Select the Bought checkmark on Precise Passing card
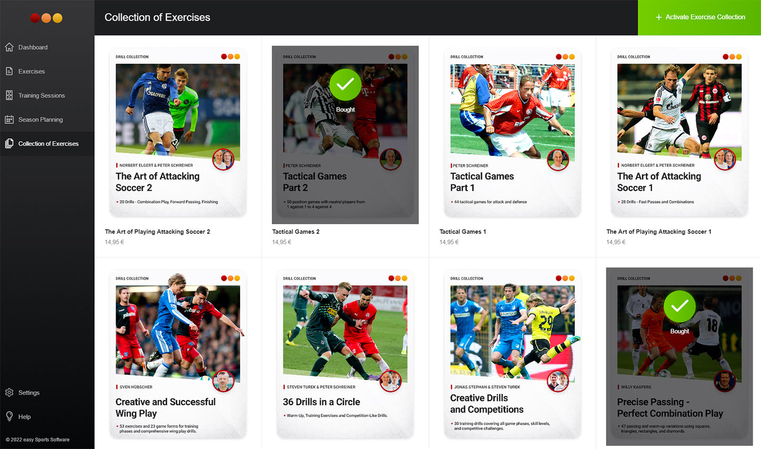This screenshot has height=449, width=761. [x=679, y=306]
